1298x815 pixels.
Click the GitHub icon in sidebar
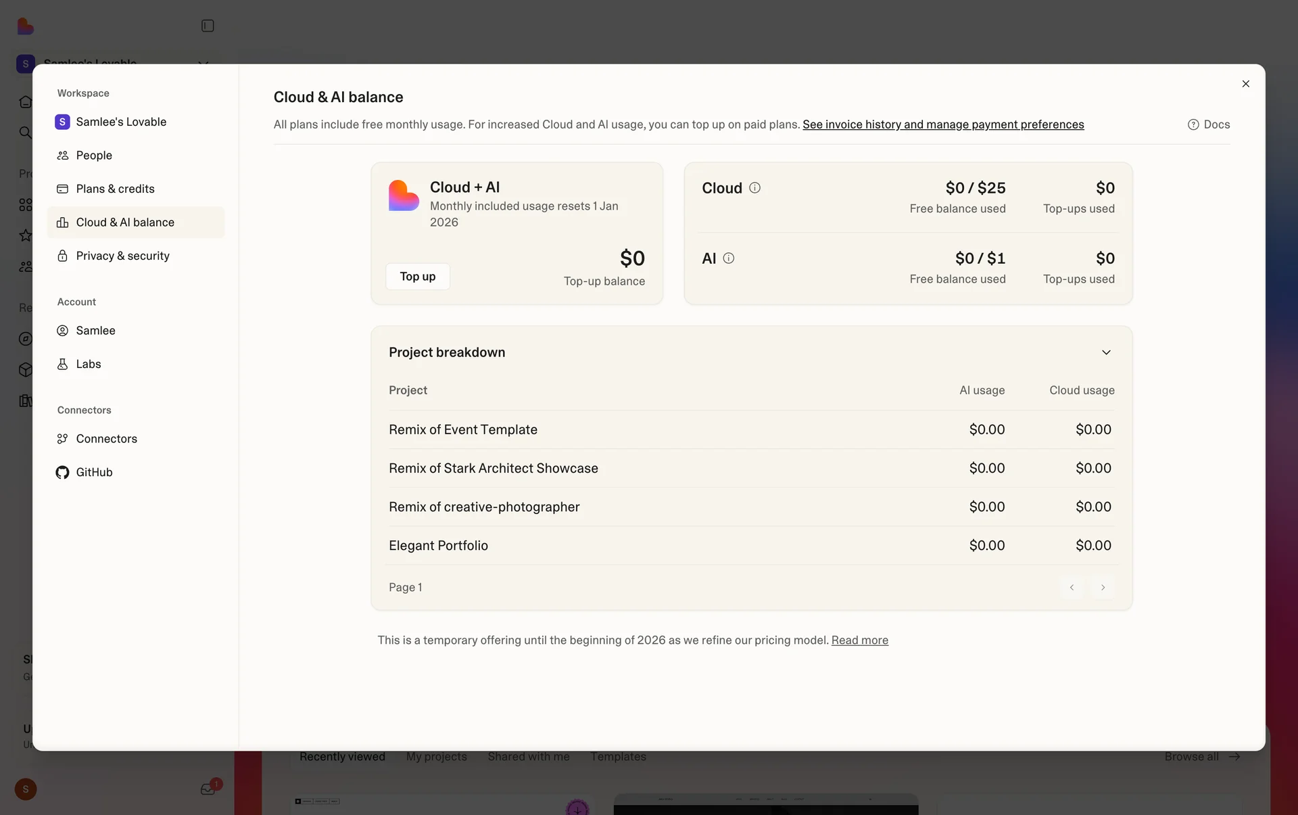click(62, 472)
